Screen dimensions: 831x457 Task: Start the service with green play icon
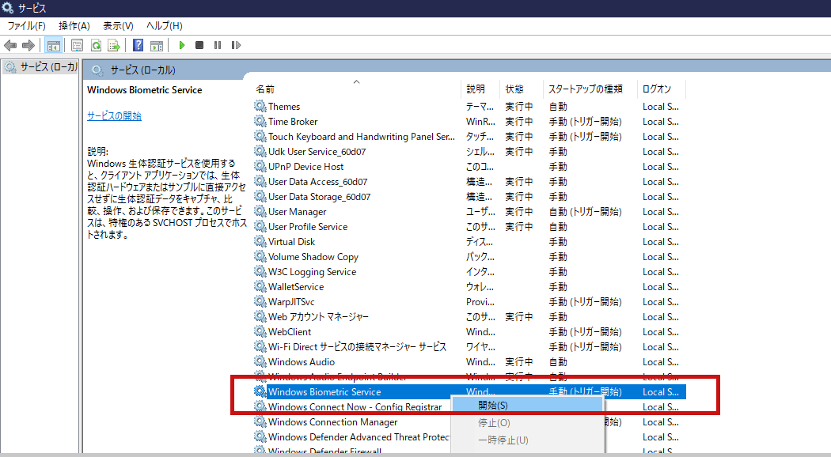click(182, 46)
